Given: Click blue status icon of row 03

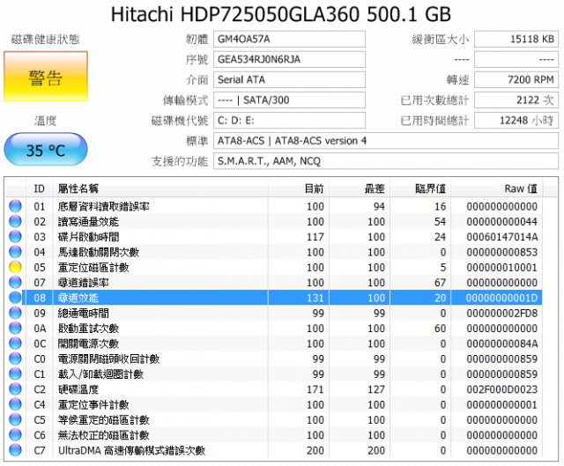Looking at the screenshot, I should click(15, 237).
